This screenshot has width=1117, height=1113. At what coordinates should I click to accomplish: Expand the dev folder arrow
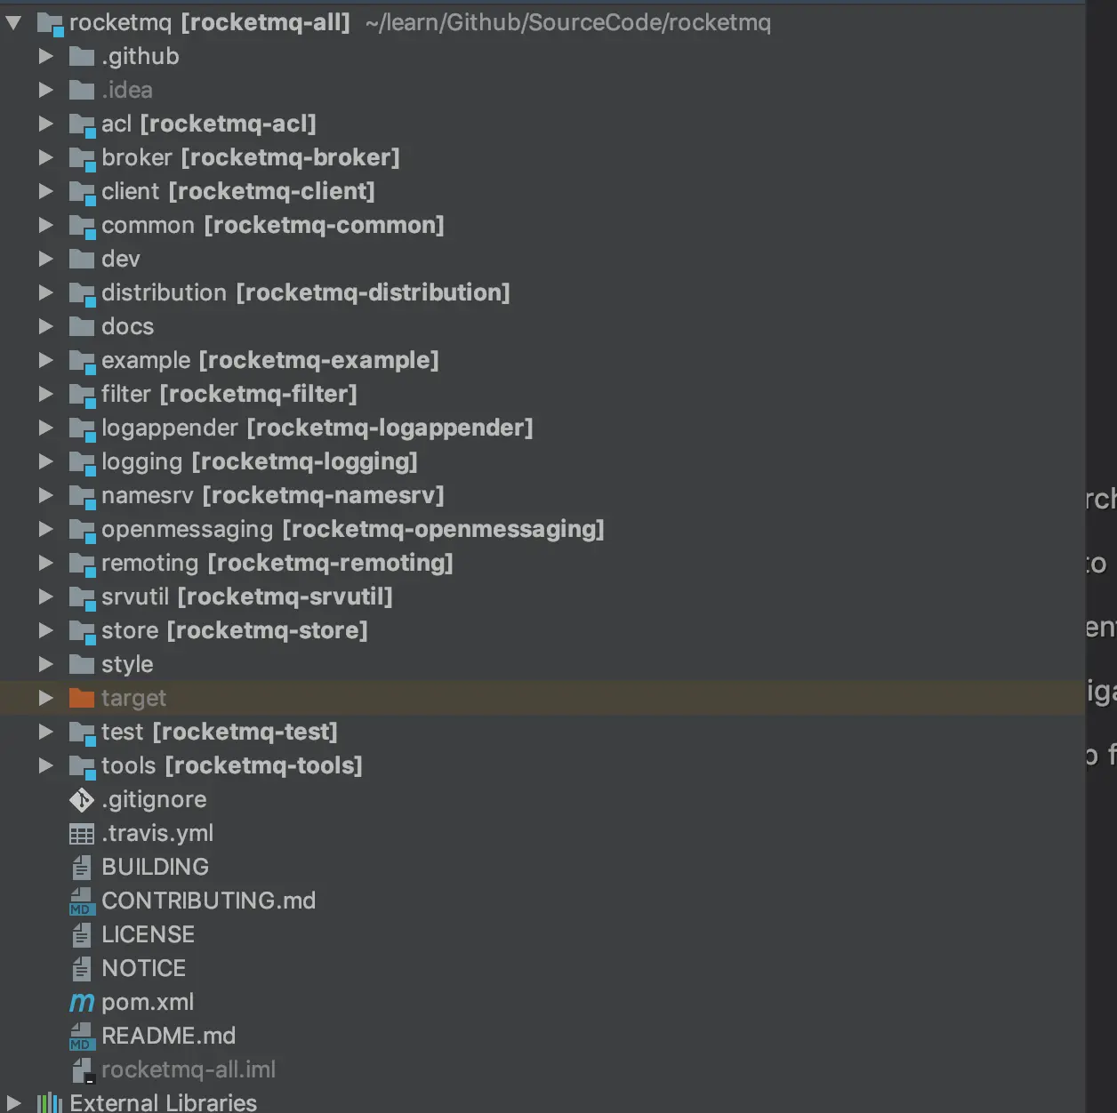(x=46, y=259)
